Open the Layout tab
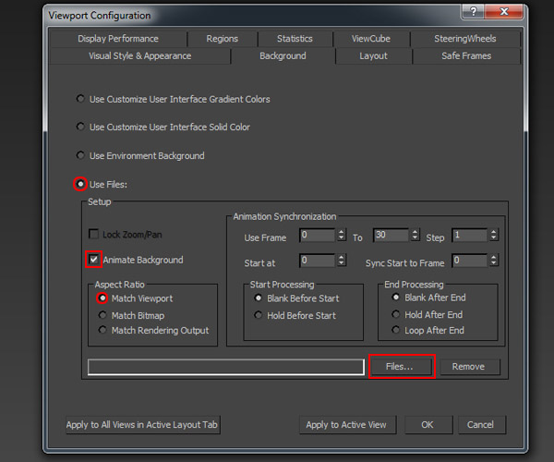 point(373,55)
